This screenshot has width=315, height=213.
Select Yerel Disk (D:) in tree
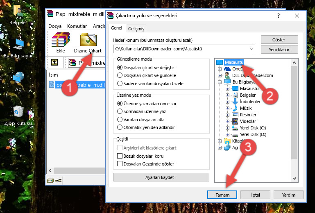(x=253, y=134)
